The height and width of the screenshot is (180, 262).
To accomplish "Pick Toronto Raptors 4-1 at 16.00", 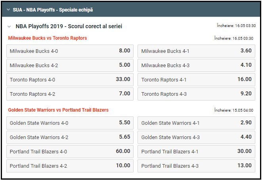I will 196,79.
